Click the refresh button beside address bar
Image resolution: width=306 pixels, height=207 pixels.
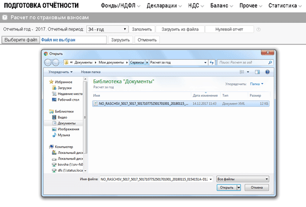pos(211,62)
